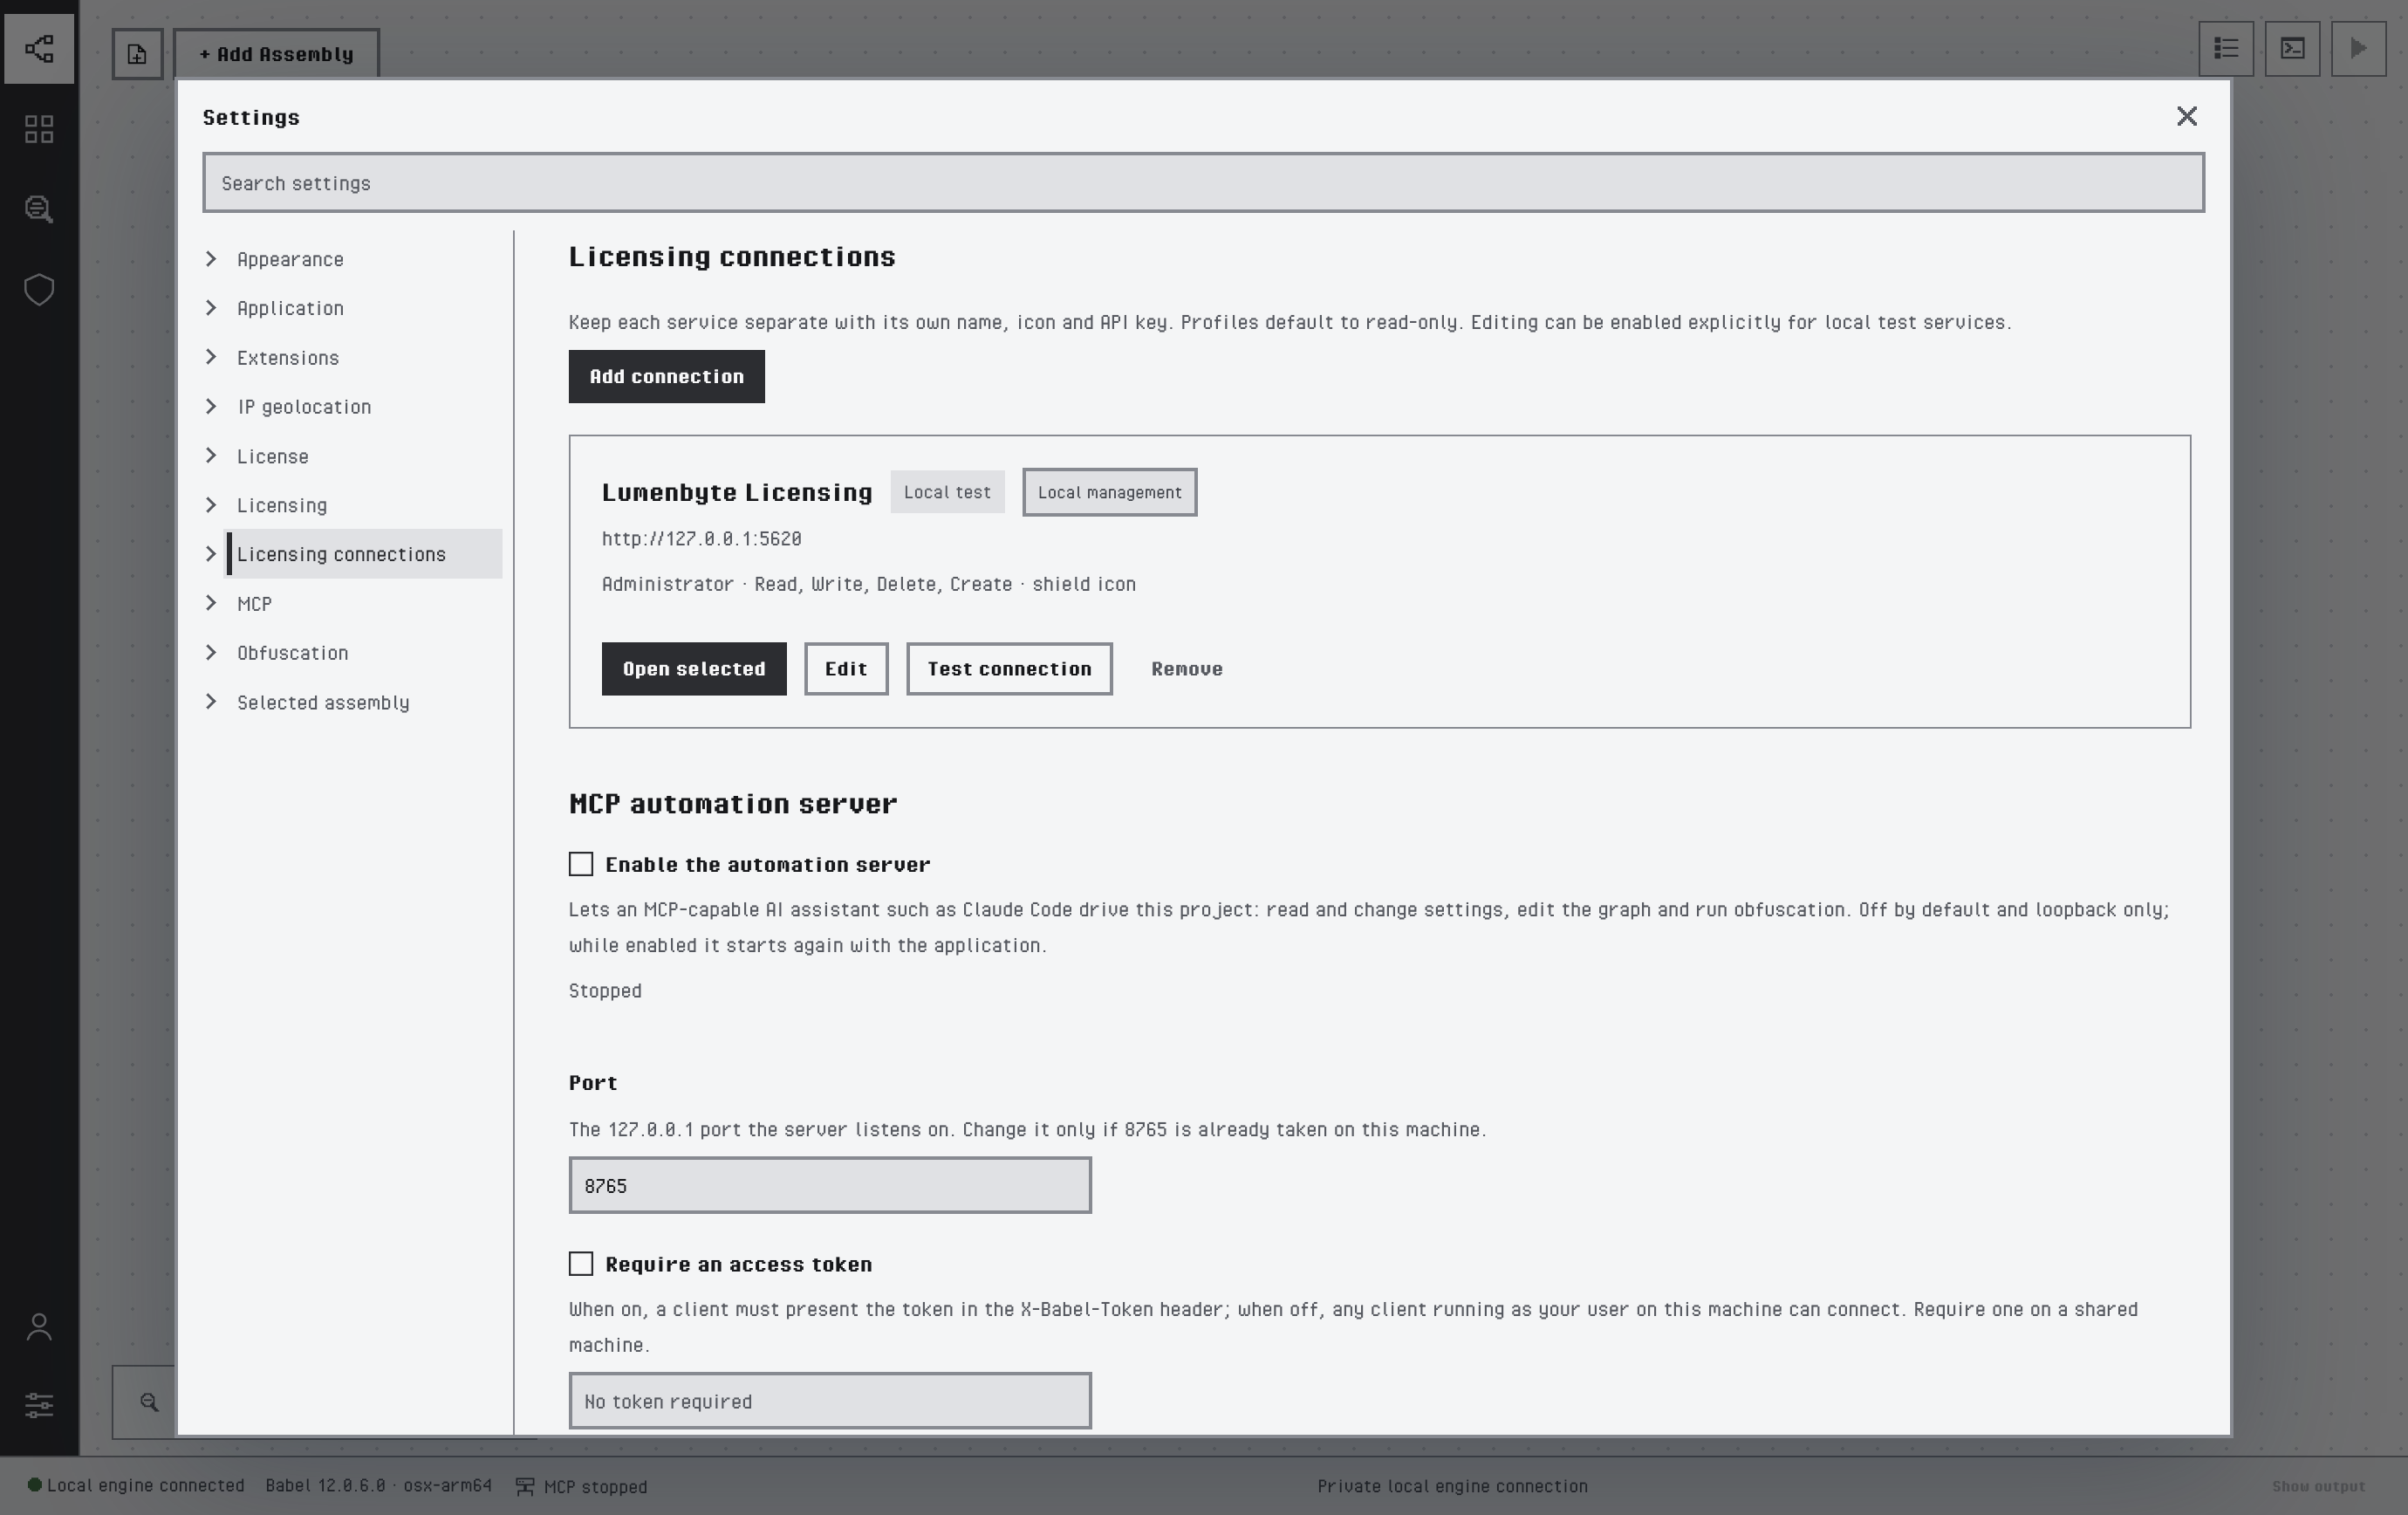The height and width of the screenshot is (1515, 2408).
Task: Click Open selected button
Action: (x=694, y=669)
